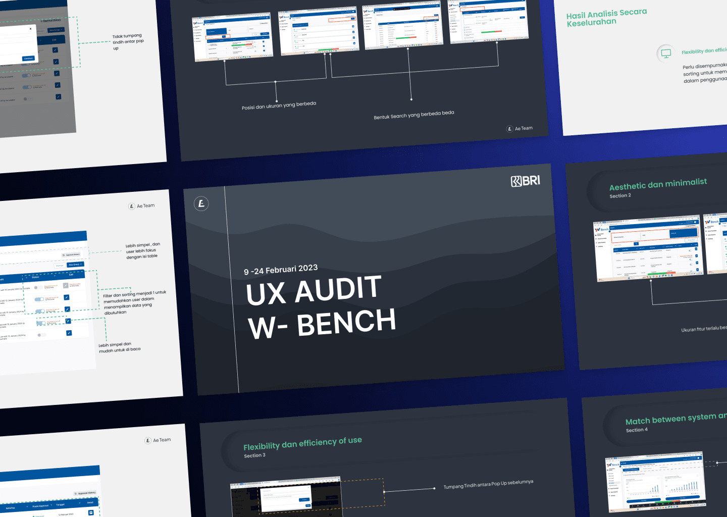Click the 'New Group +' button behind the popup
This screenshot has width=727, height=517.
coord(56,30)
